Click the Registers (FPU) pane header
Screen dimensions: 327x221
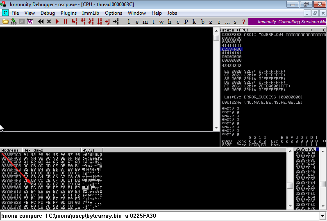273,30
